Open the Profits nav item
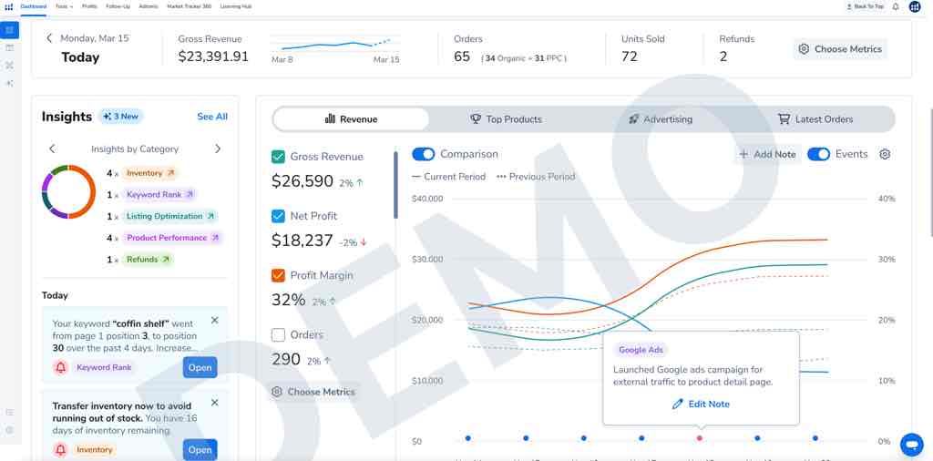933x461 pixels. point(89,6)
